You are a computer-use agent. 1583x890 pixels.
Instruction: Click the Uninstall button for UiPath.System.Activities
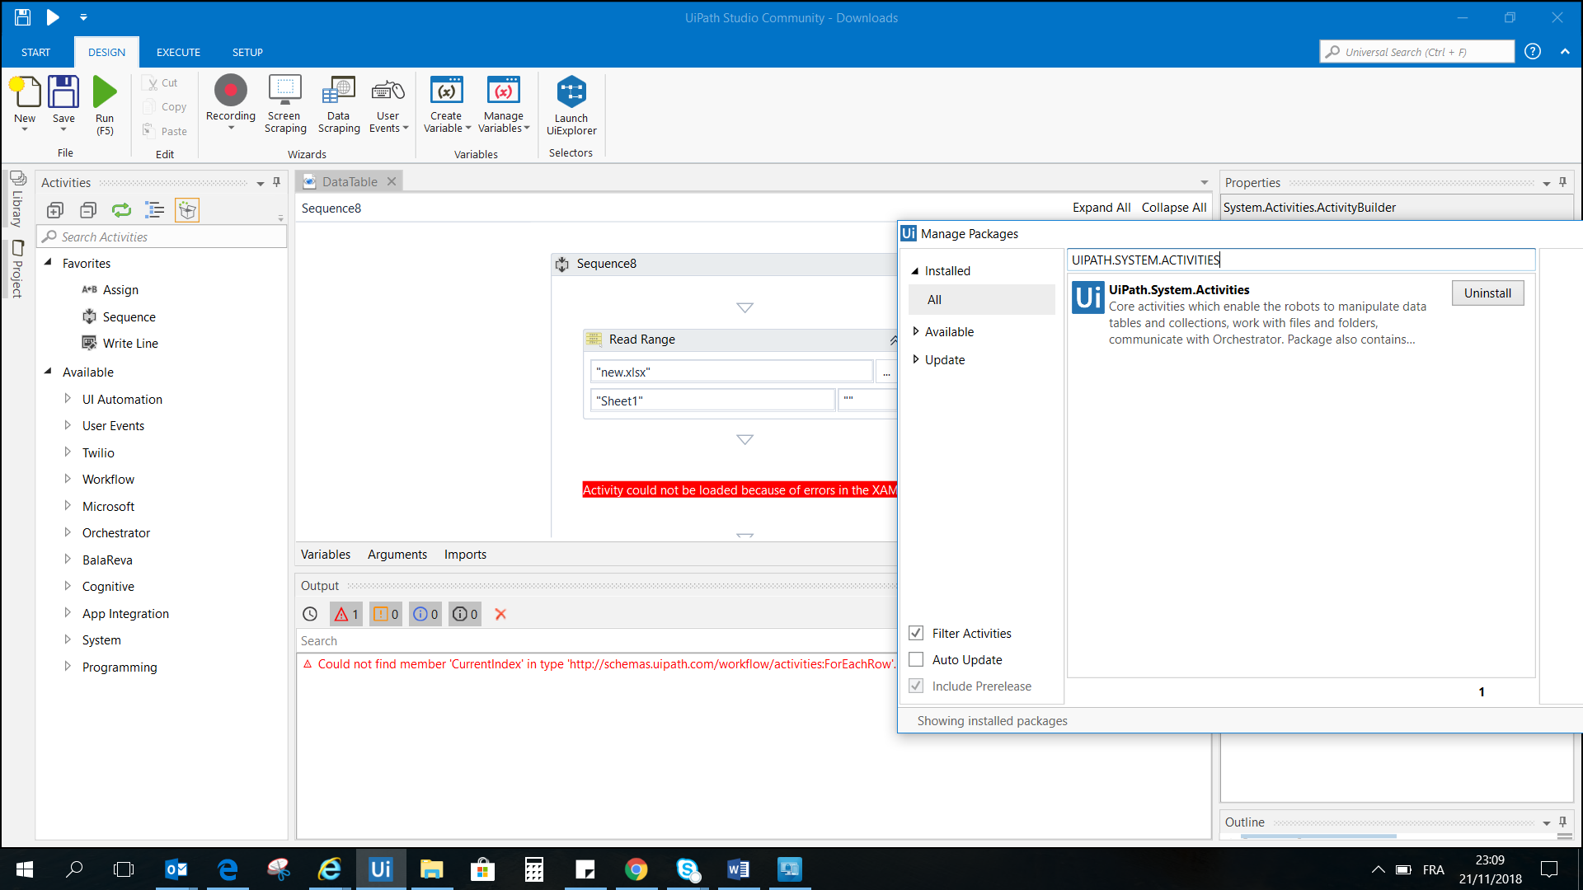[x=1487, y=293]
